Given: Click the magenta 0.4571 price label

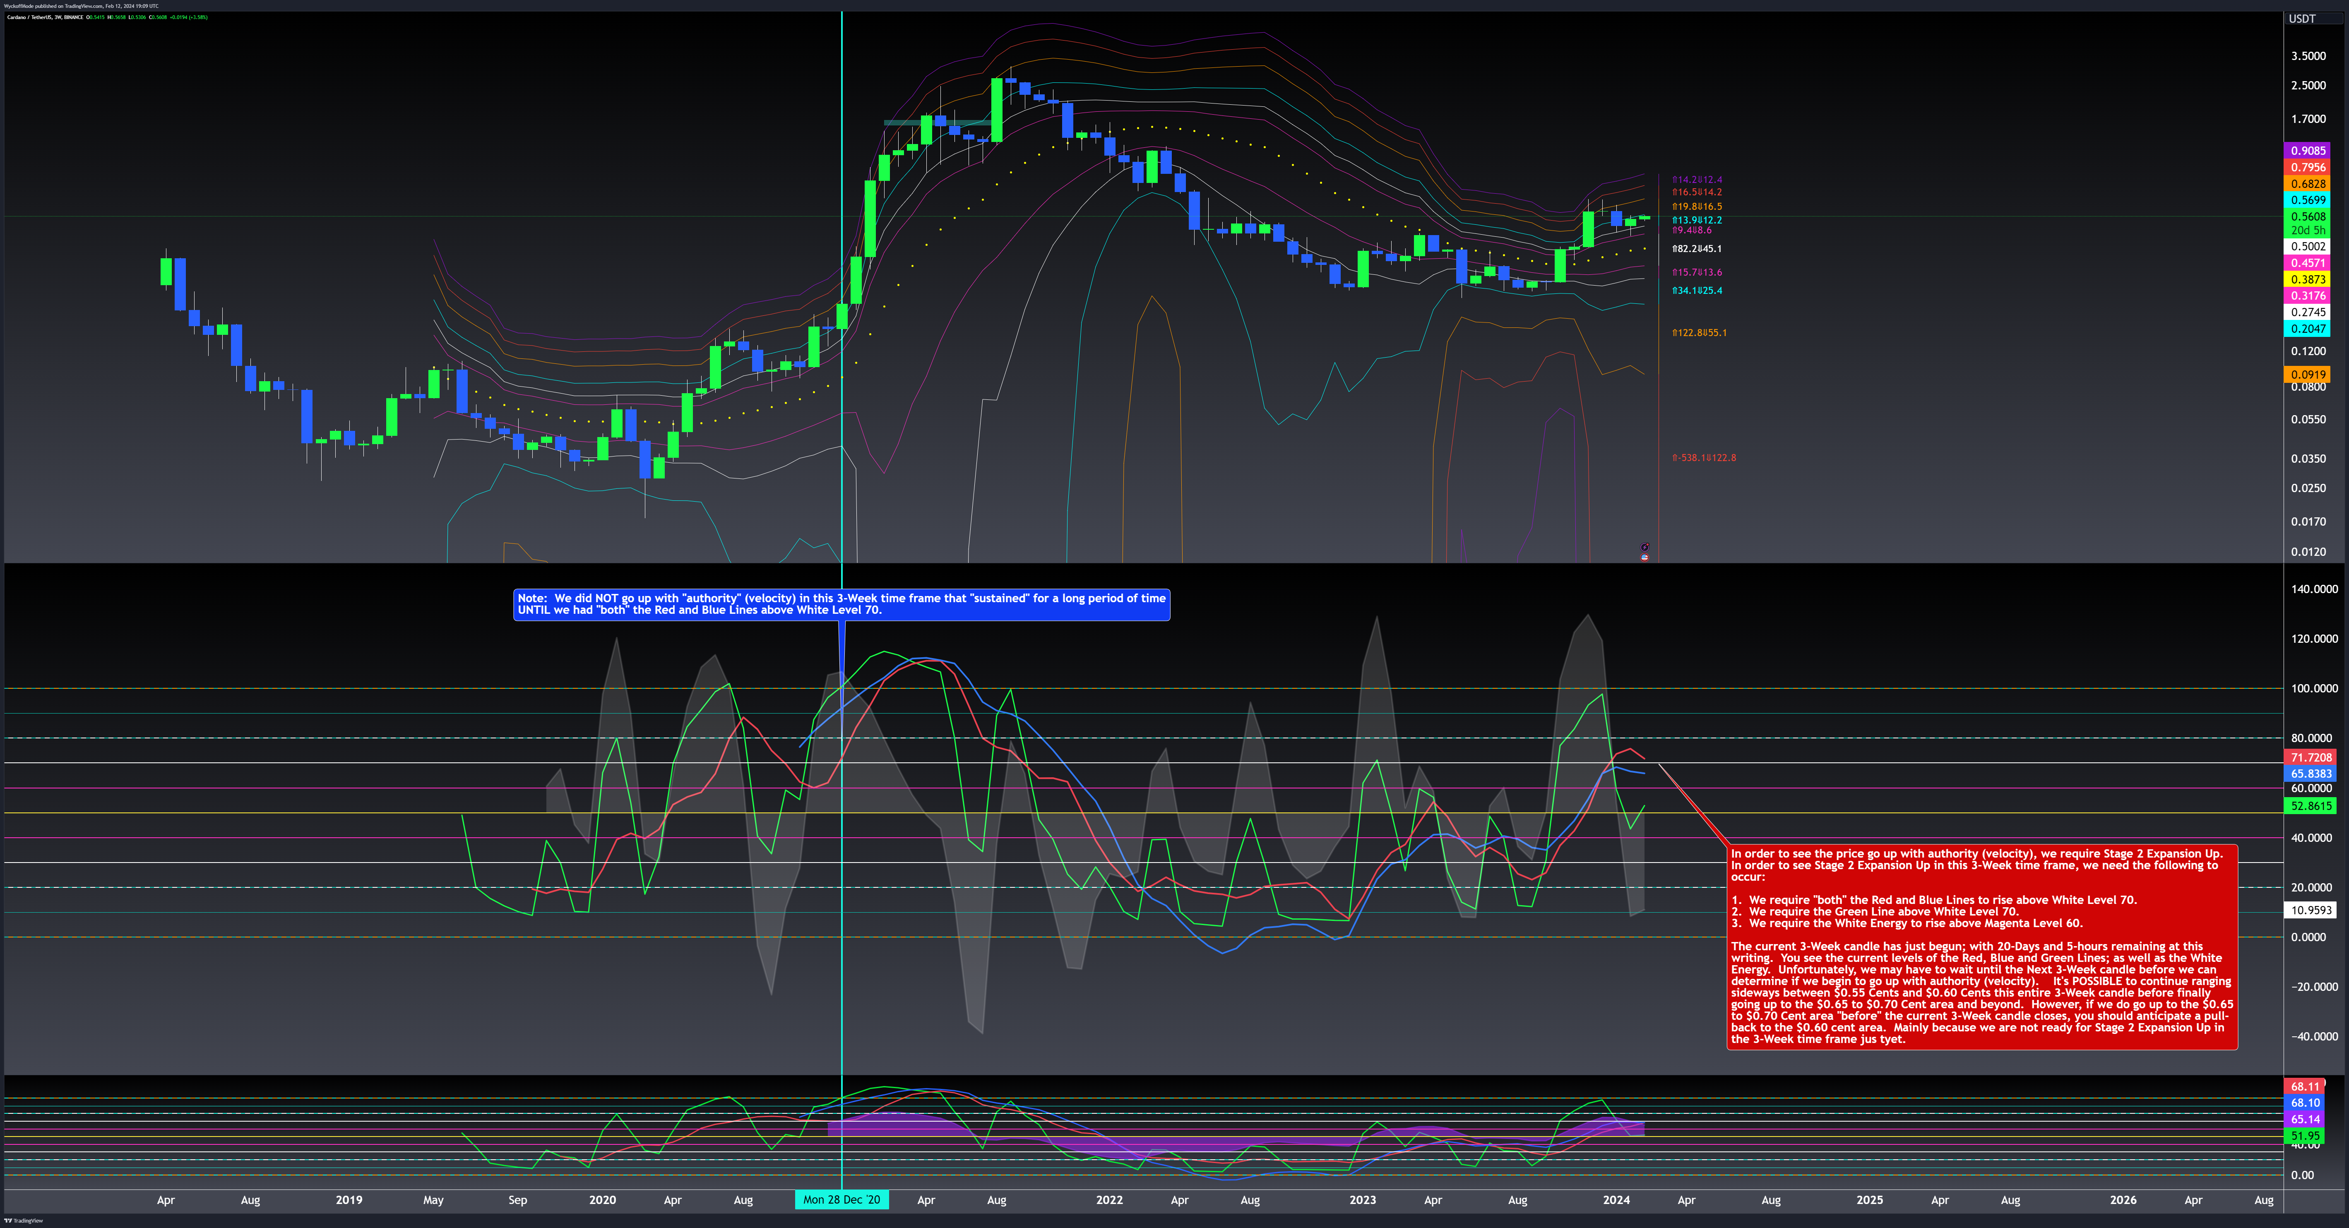Looking at the screenshot, I should pyautogui.click(x=2308, y=262).
